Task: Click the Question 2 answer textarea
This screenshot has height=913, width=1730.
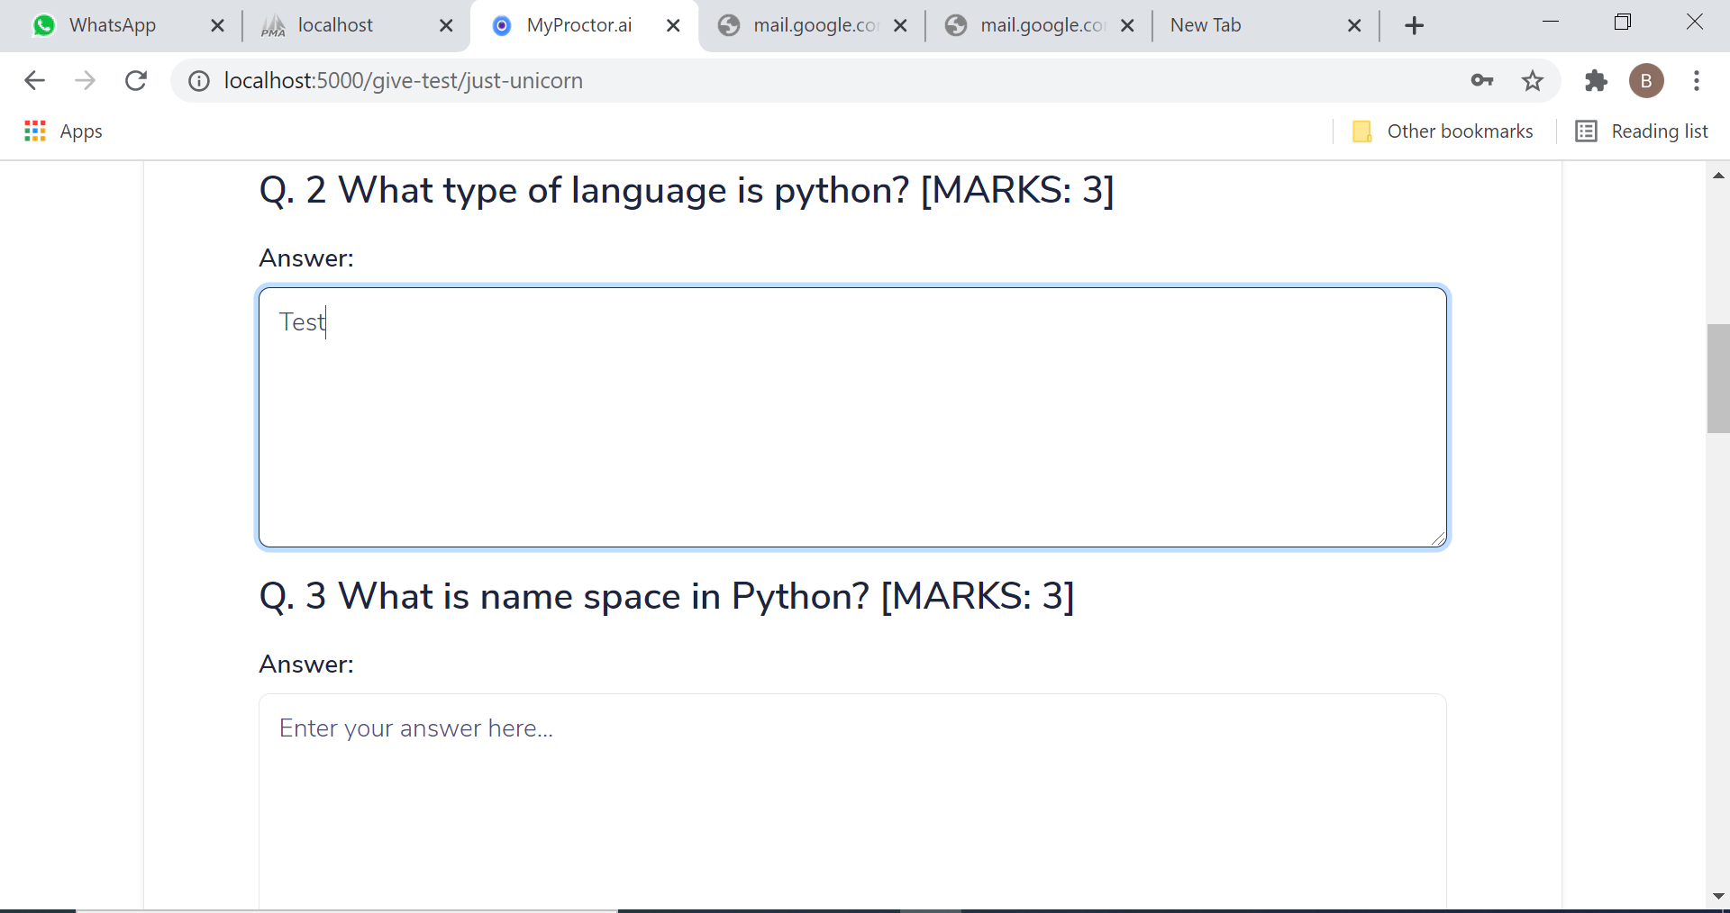Action: click(852, 417)
